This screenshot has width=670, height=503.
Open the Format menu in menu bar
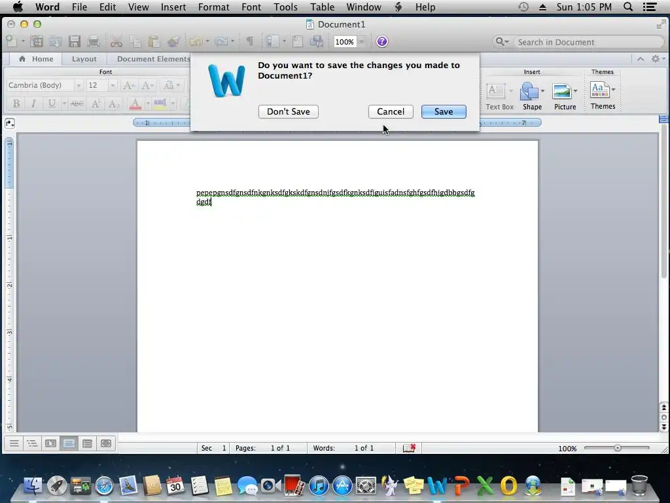click(214, 7)
